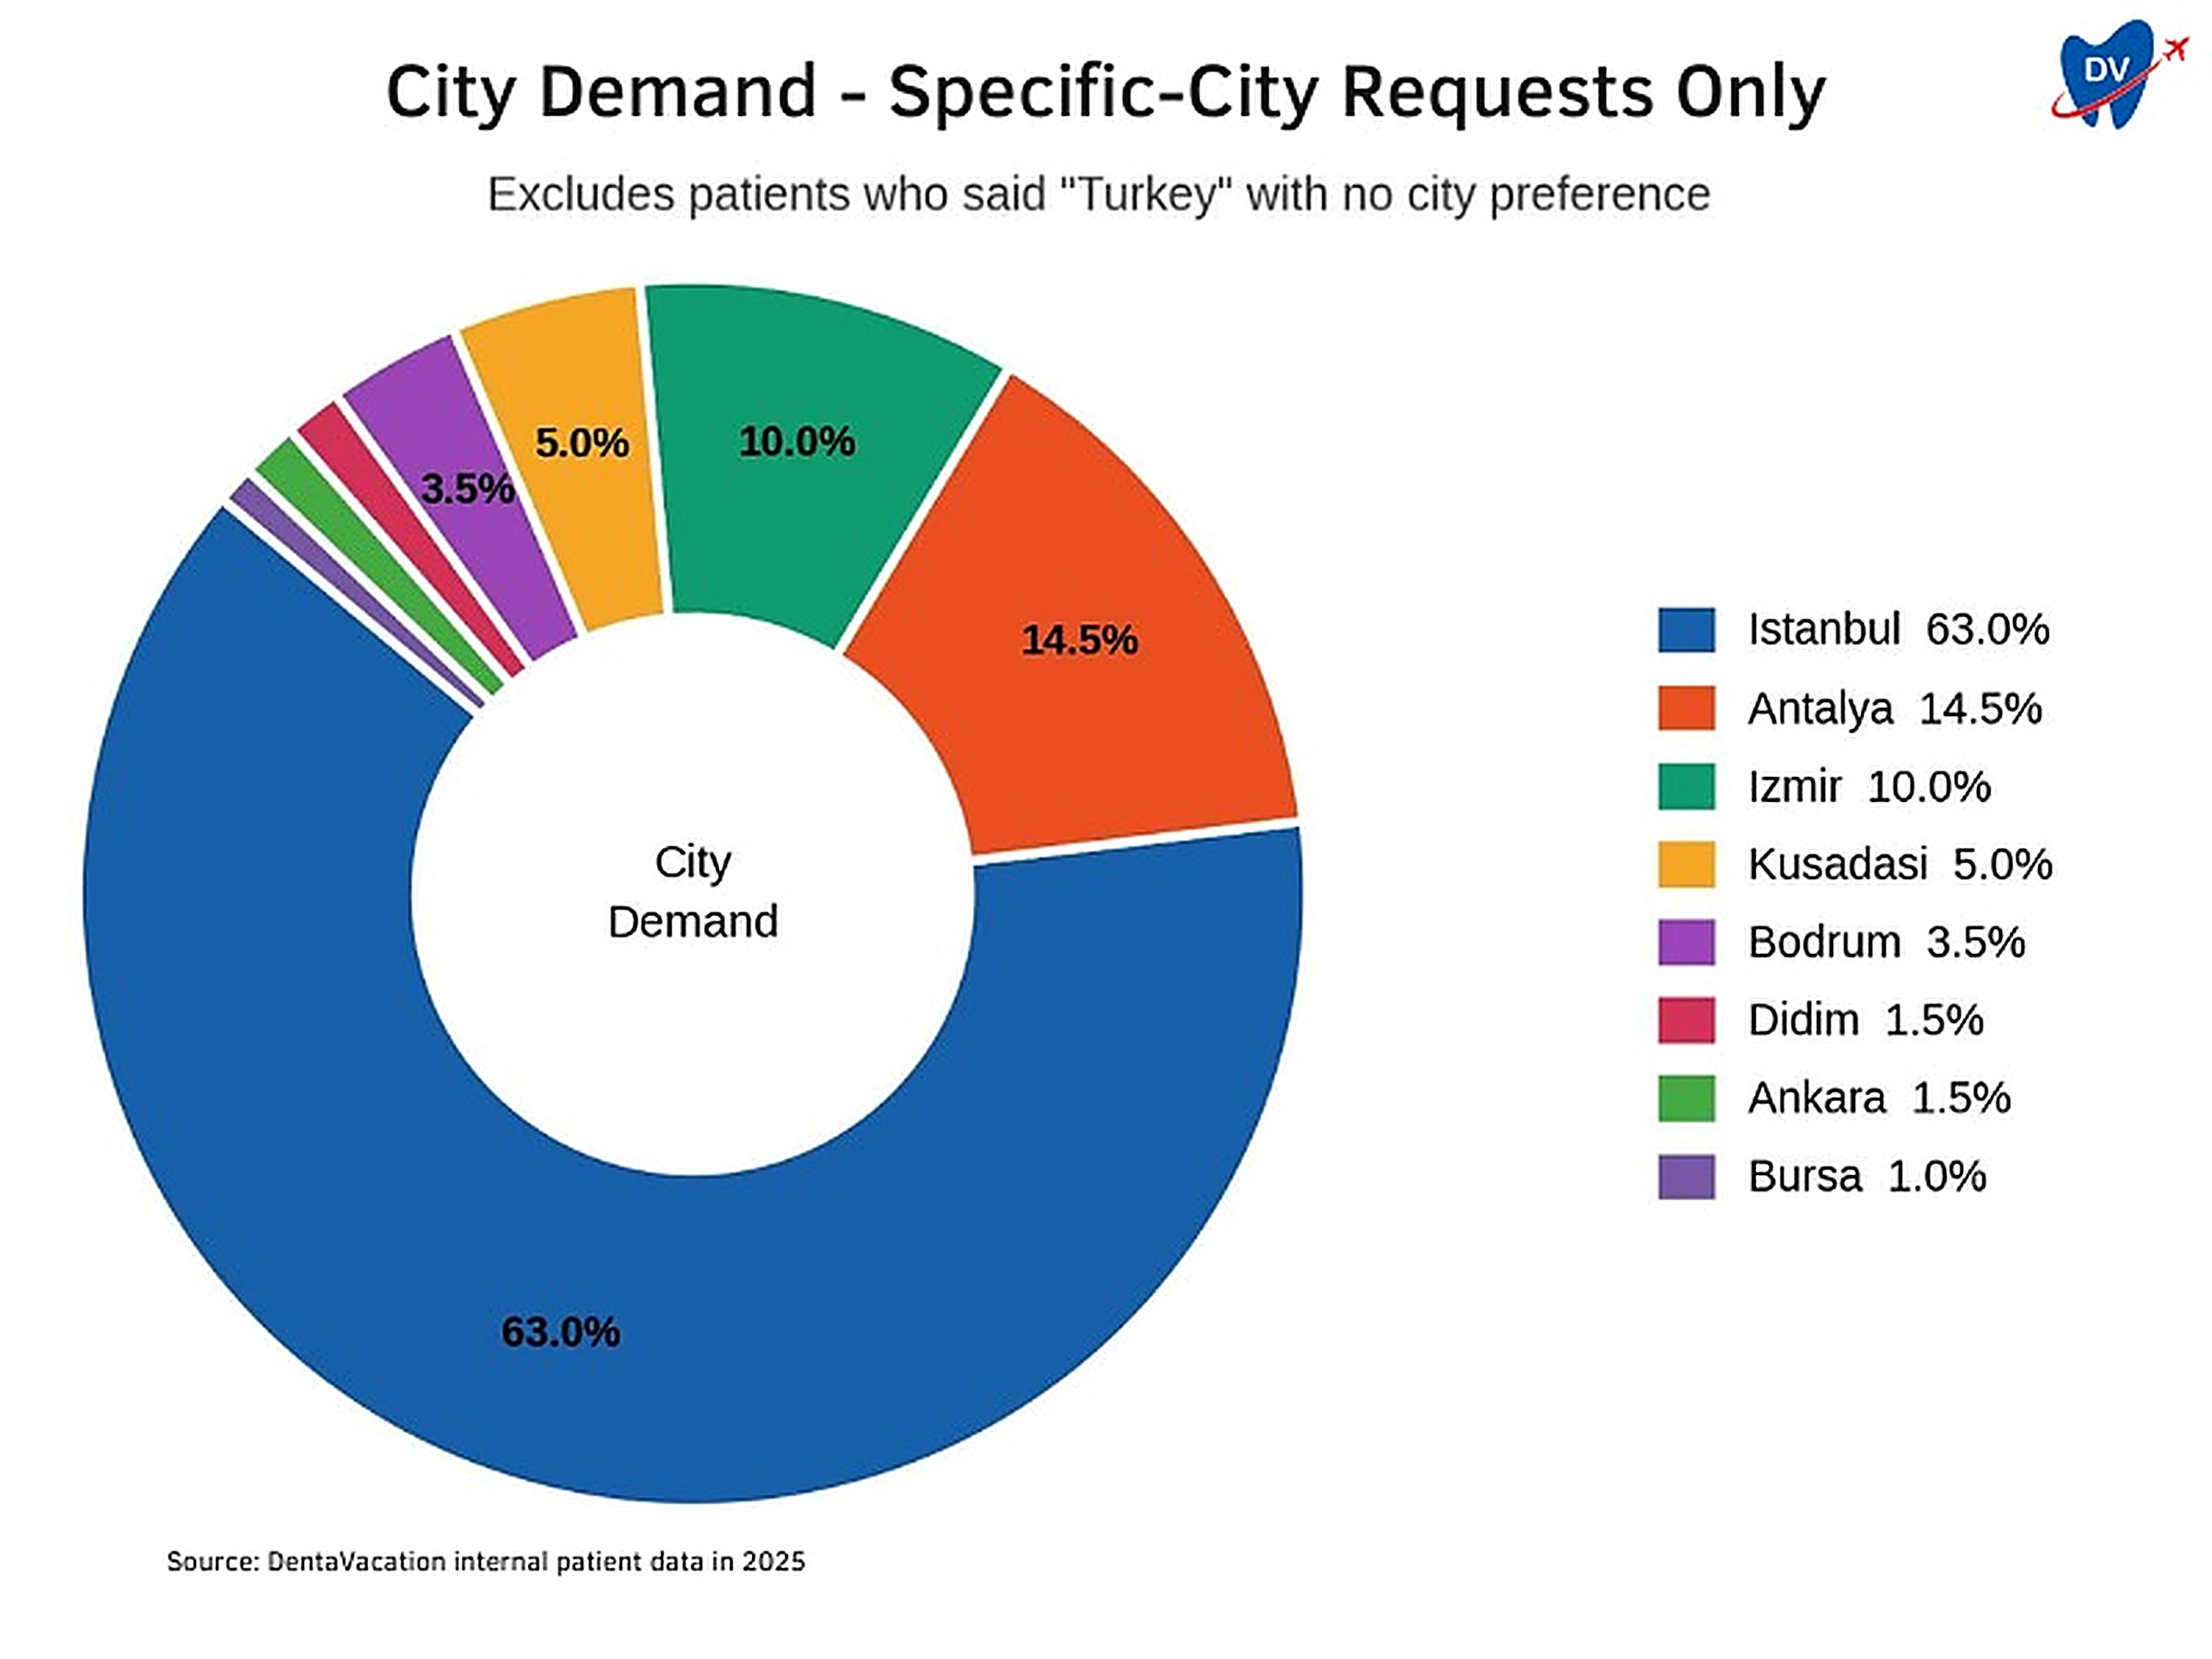Click the DentaVacation source note
This screenshot has width=2212, height=1659.
[x=485, y=1562]
